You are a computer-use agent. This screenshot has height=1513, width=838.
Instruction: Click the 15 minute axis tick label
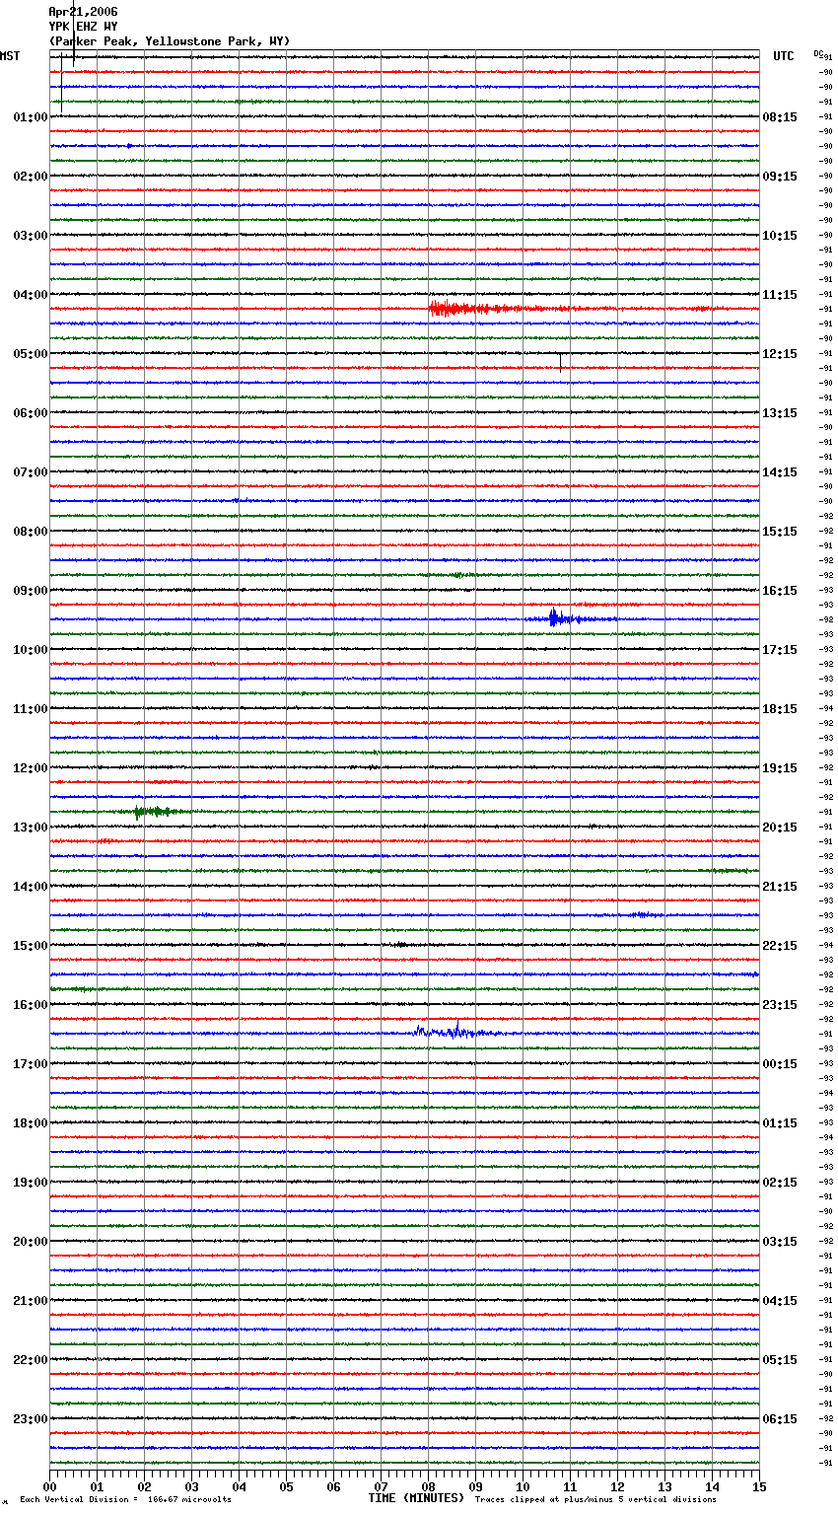point(759,1486)
